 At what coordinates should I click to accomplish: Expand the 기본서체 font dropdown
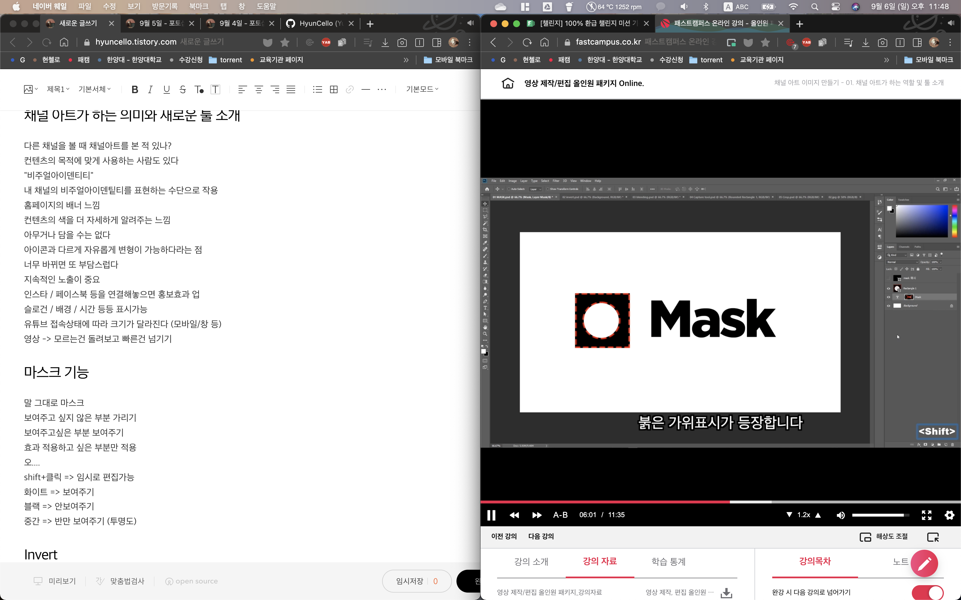click(94, 89)
